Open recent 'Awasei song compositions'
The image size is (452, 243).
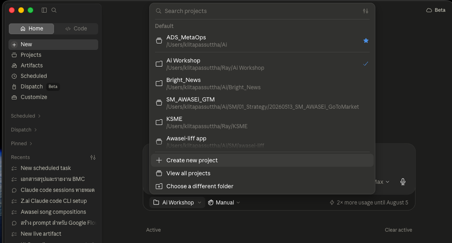point(53,212)
